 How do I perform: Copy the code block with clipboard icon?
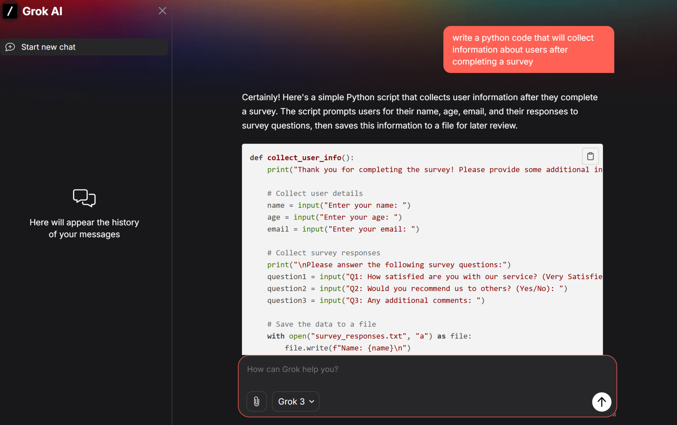pos(590,156)
